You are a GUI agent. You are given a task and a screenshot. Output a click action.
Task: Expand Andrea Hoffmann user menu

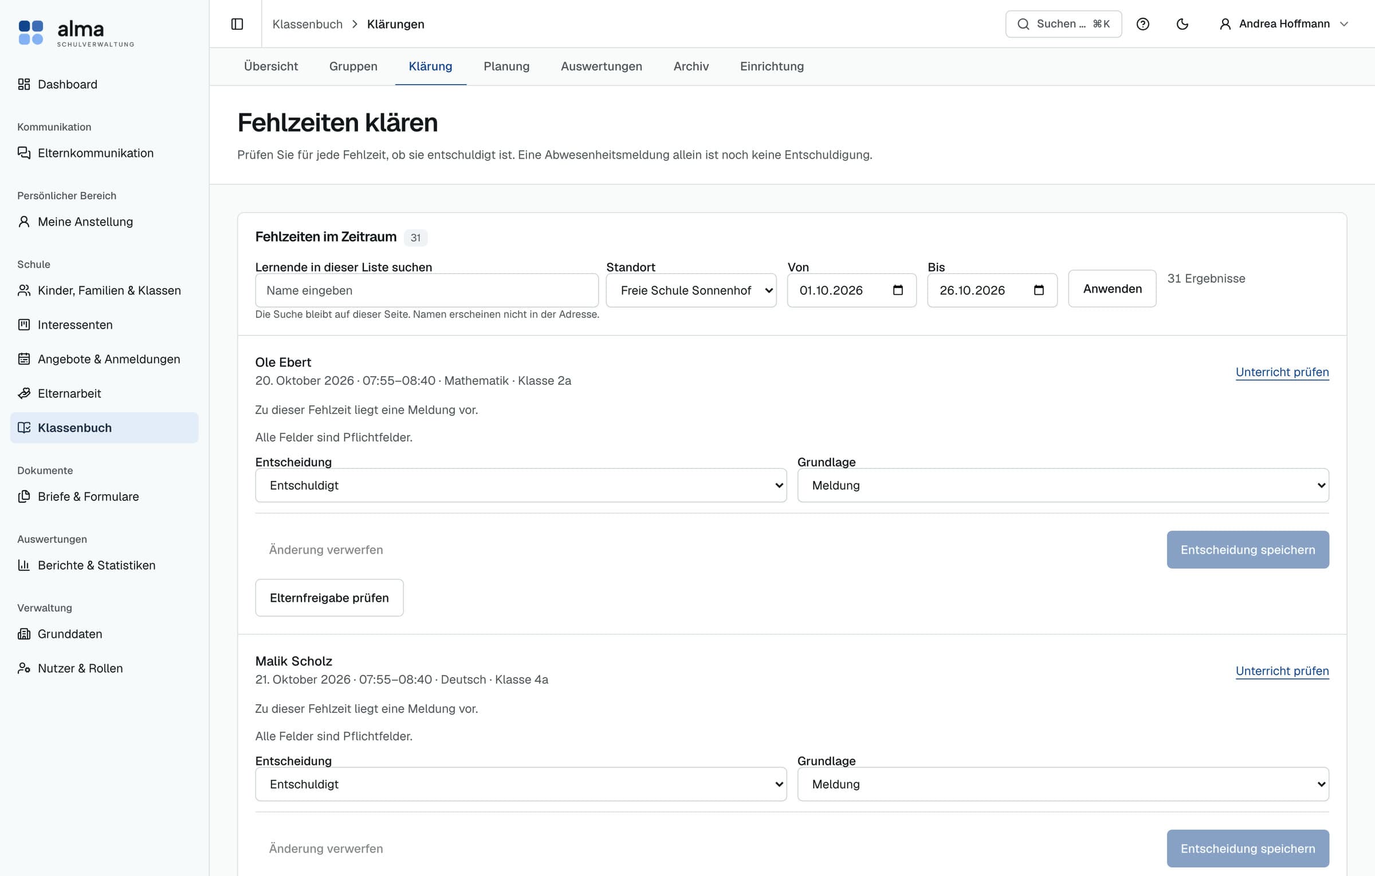(x=1284, y=24)
